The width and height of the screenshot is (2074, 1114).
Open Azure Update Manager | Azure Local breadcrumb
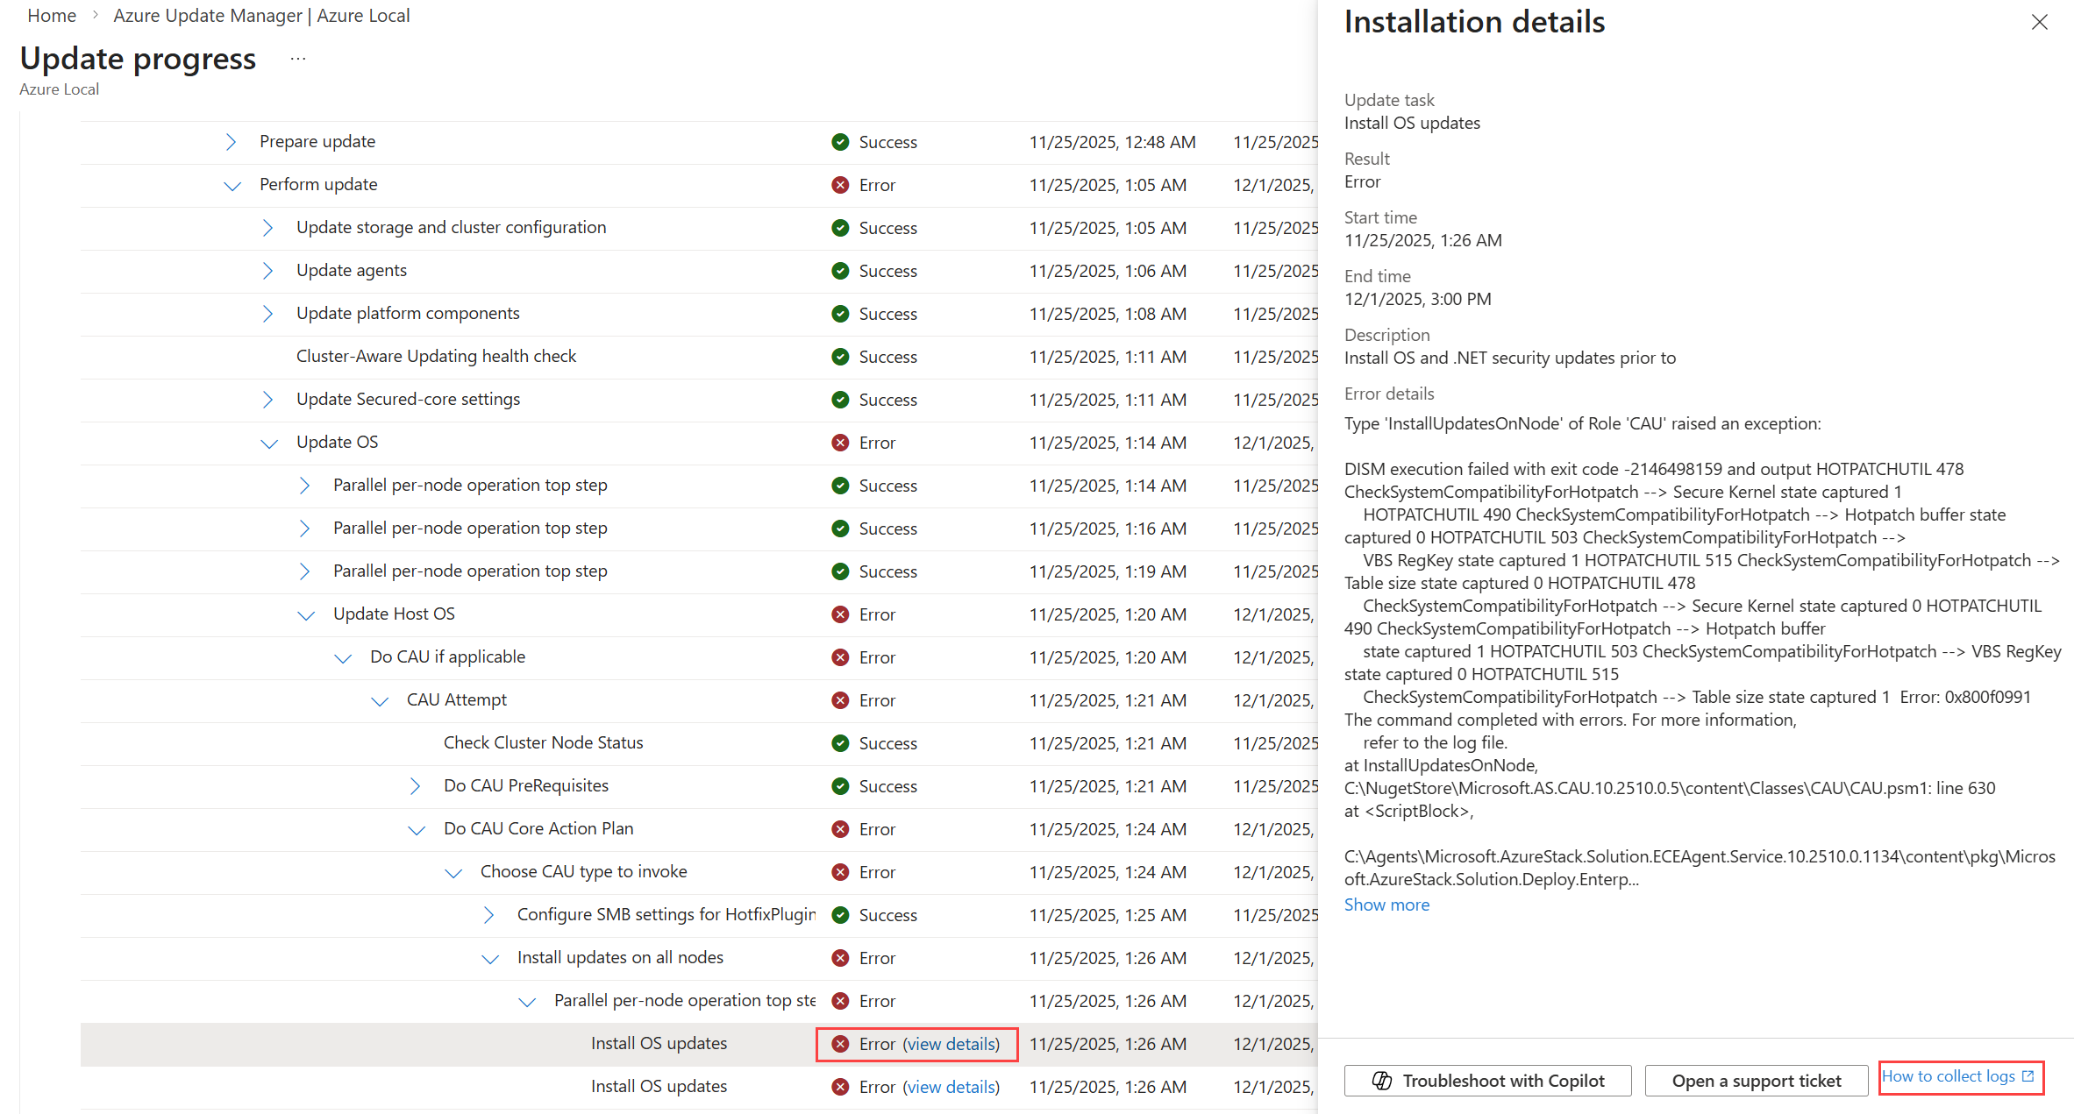pos(261,16)
